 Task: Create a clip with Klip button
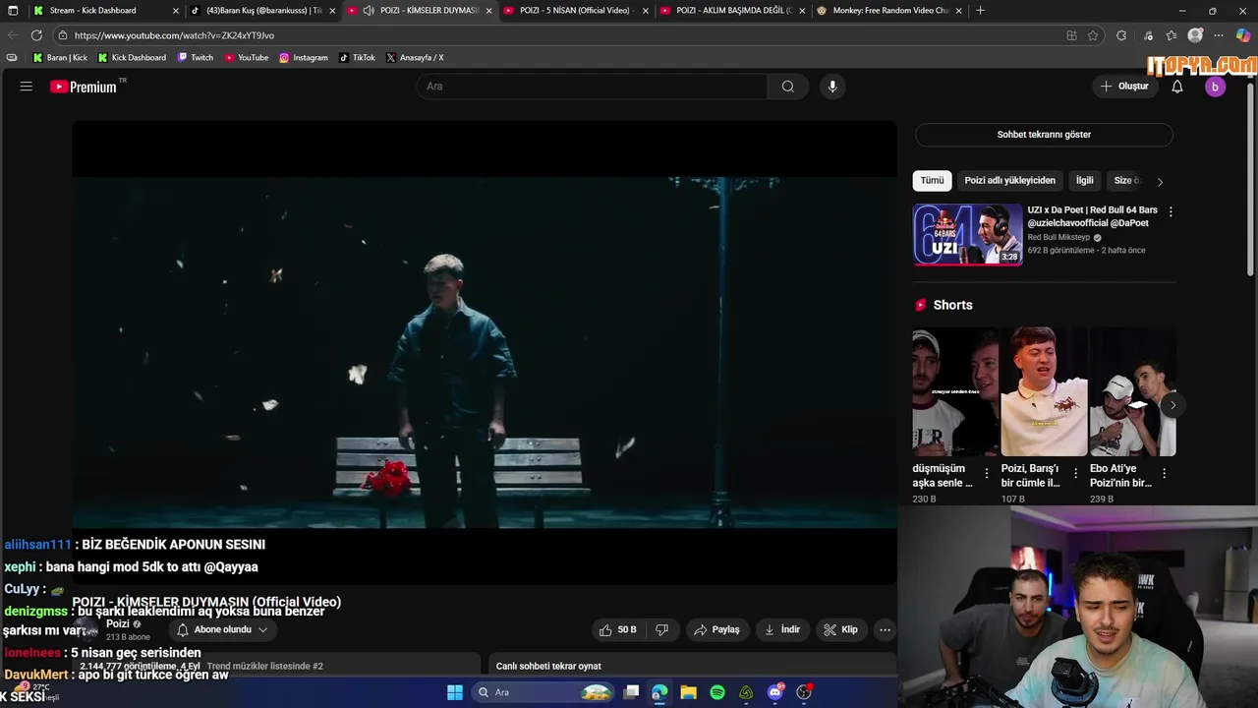pyautogui.click(x=841, y=630)
